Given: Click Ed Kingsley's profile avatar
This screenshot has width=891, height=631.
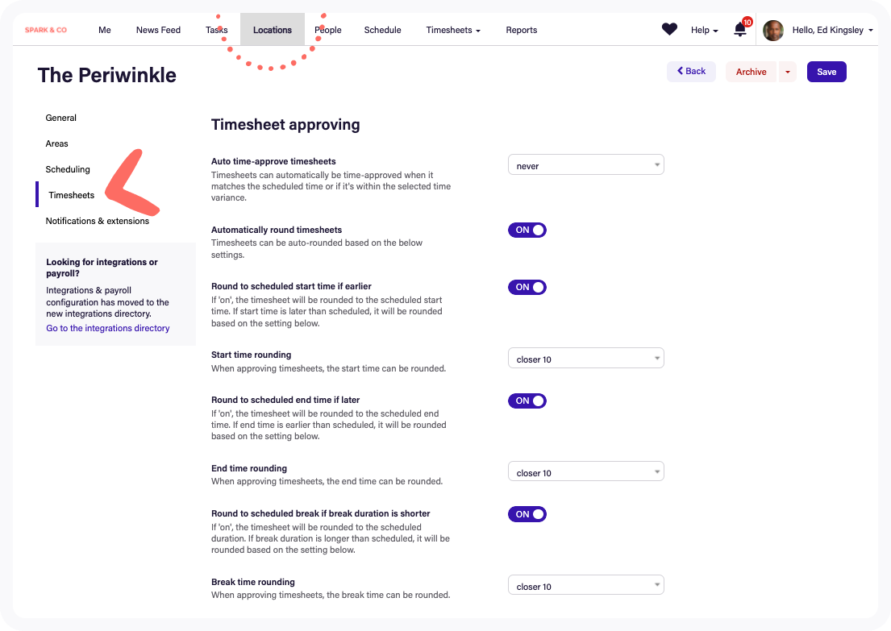Looking at the screenshot, I should pyautogui.click(x=772, y=30).
